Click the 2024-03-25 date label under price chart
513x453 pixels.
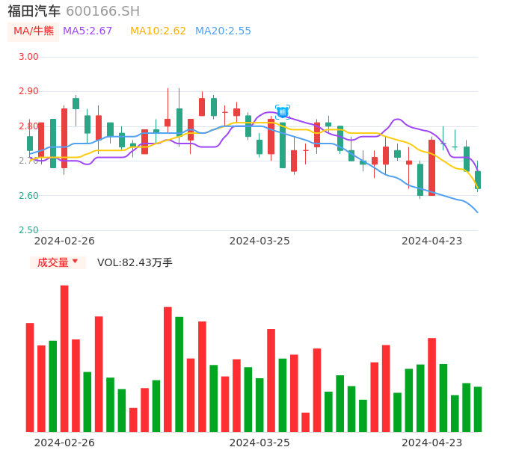click(259, 241)
